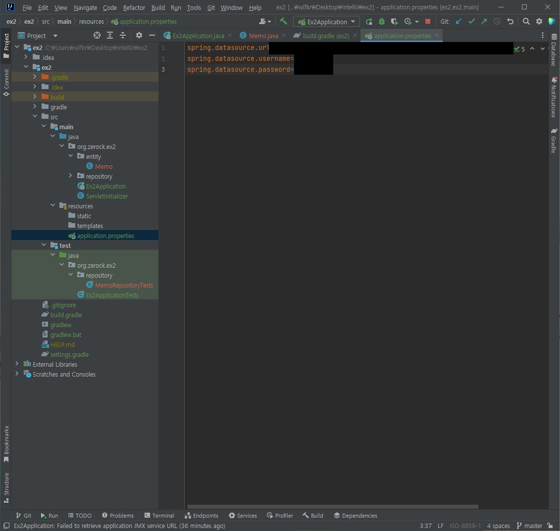Run with Coverage shield icon

(394, 21)
